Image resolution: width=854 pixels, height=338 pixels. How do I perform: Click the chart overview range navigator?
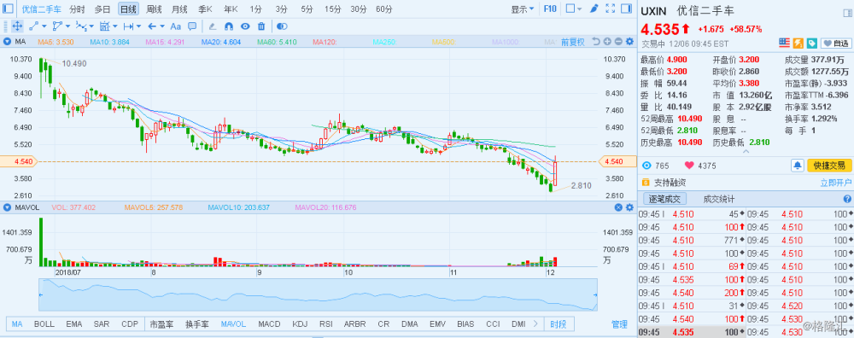318,295
